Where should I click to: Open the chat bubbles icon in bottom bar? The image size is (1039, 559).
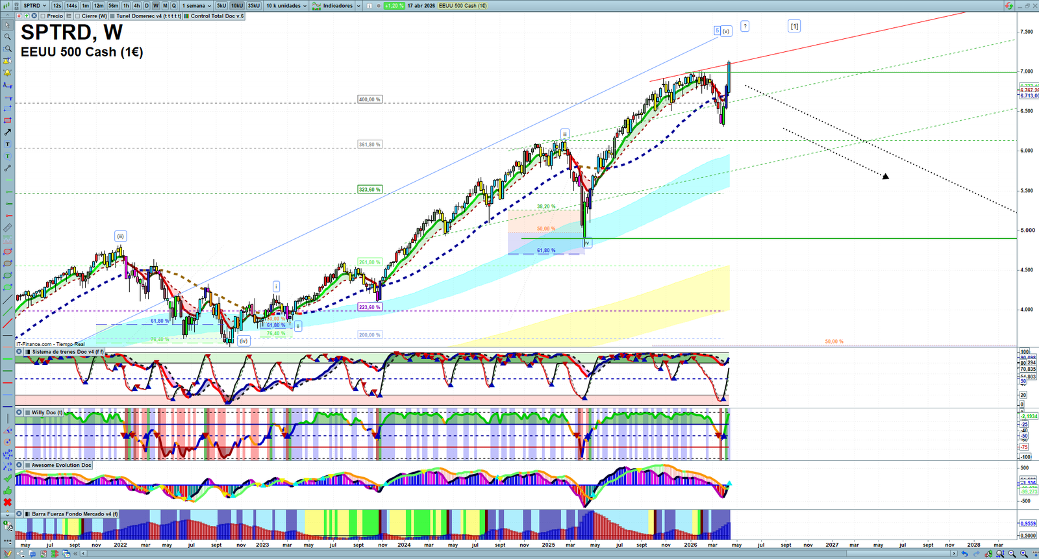[32, 554]
